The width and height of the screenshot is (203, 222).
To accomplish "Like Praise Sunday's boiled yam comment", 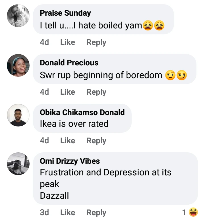I will coord(68,42).
